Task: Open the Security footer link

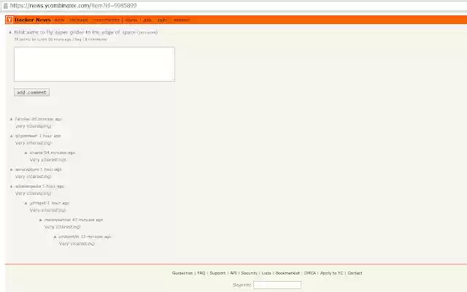Action: click(250, 273)
